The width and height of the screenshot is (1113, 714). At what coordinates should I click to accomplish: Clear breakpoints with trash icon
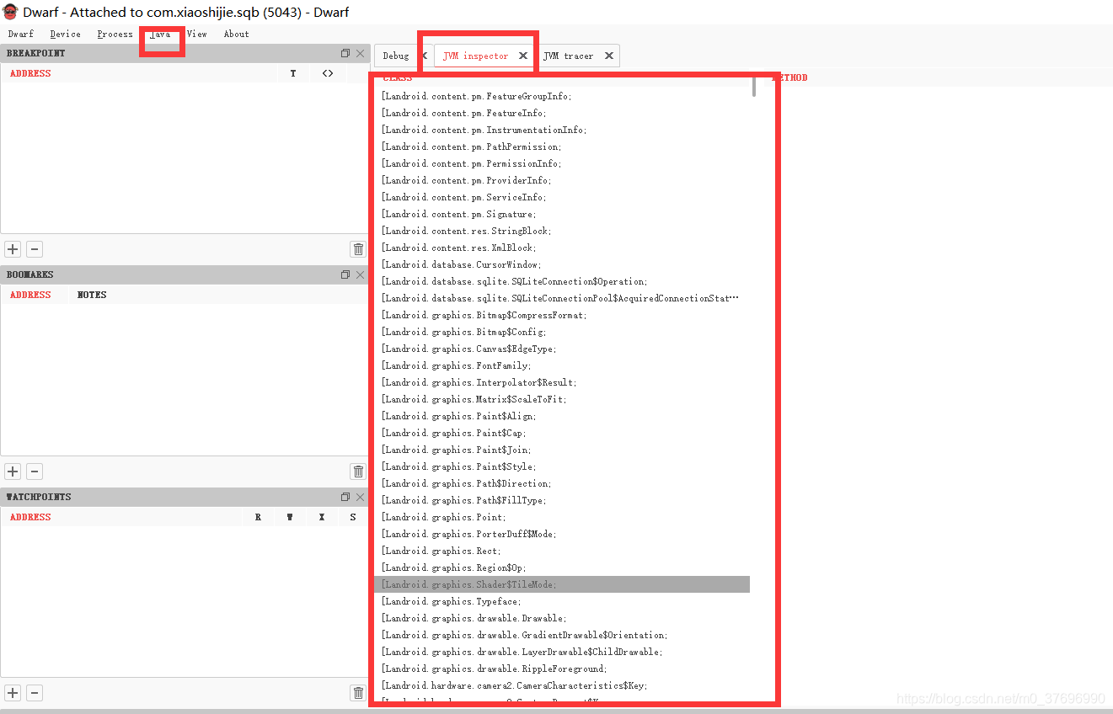[358, 249]
